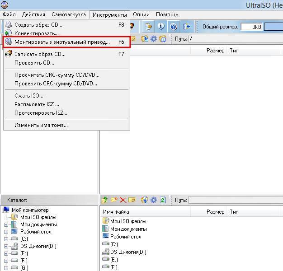
Task: Open the About info icon
Action: click(x=161, y=27)
